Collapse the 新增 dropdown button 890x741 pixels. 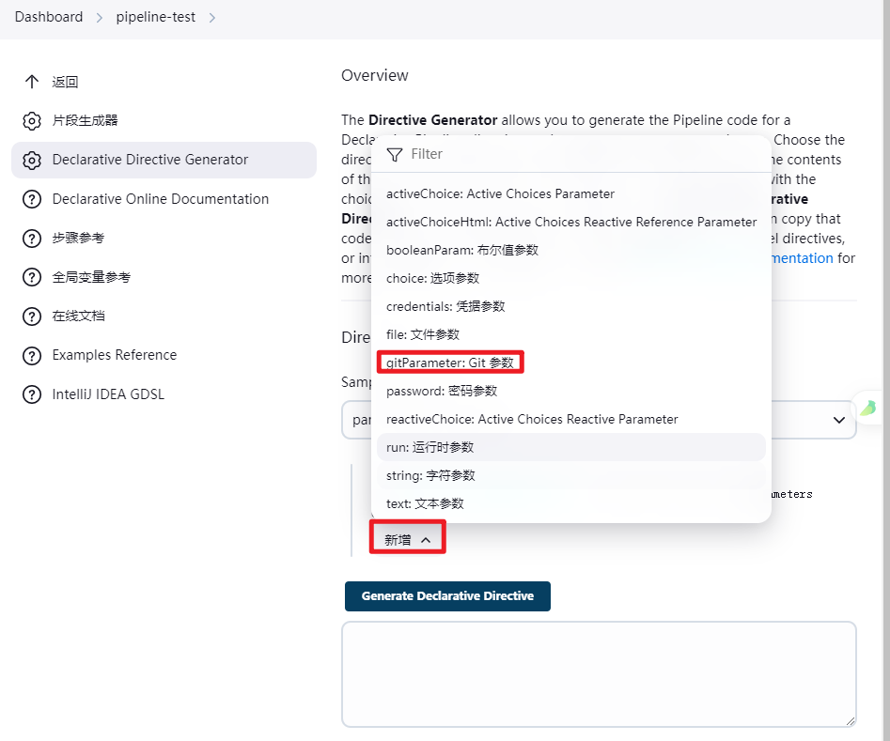point(408,540)
